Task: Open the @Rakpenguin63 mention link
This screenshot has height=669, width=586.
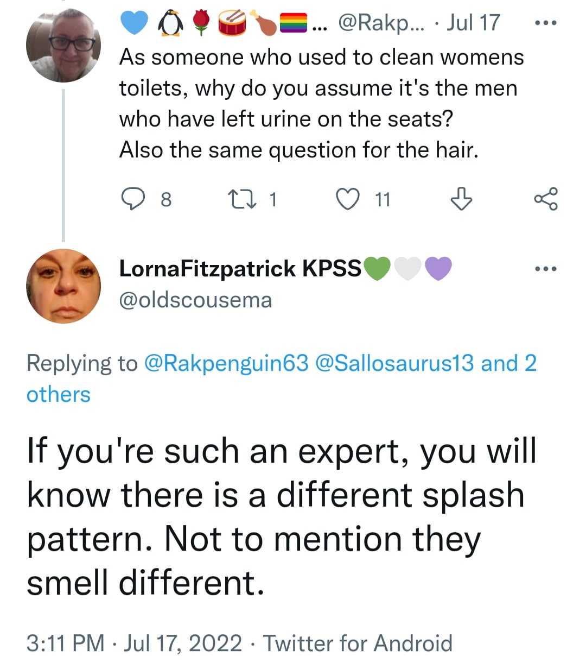Action: point(226,363)
